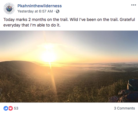Click the compass globe logo avatar
138x113 pixels.
[9, 8]
